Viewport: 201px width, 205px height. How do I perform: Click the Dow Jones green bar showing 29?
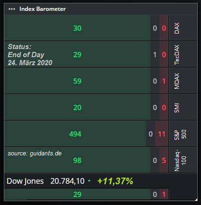coord(77,194)
